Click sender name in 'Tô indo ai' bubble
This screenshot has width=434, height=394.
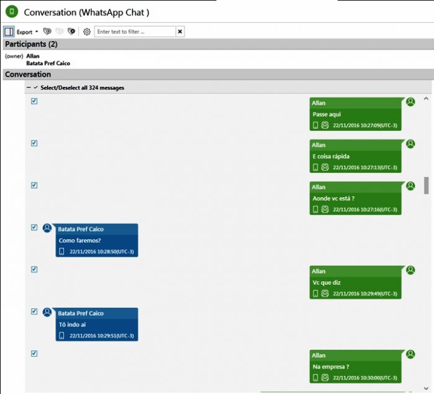tap(81, 313)
